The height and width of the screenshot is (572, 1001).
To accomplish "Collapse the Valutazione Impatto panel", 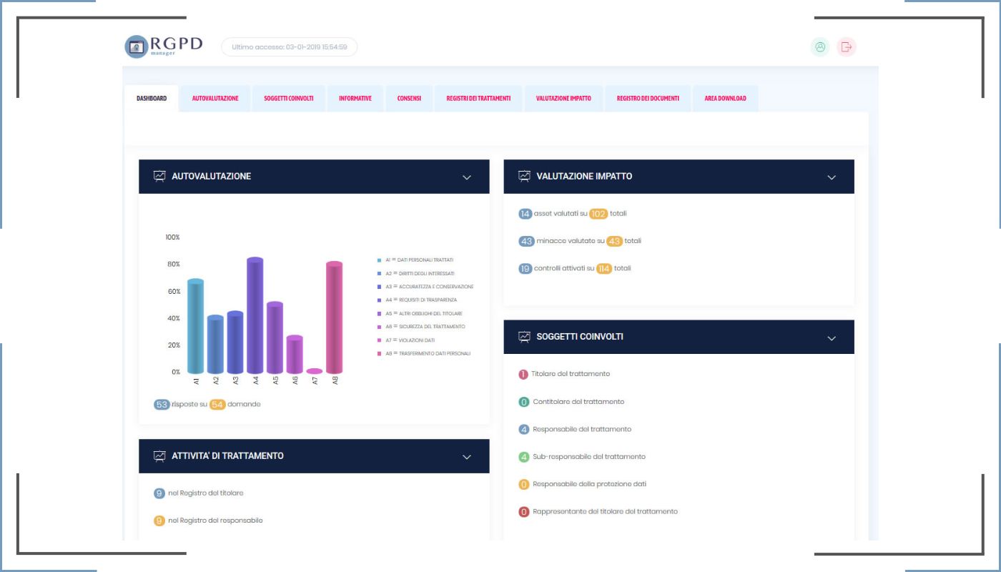I will 831,177.
